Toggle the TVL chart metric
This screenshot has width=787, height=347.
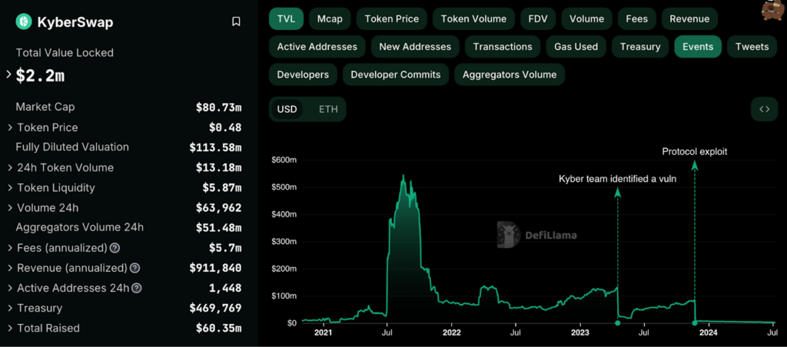pyautogui.click(x=286, y=19)
